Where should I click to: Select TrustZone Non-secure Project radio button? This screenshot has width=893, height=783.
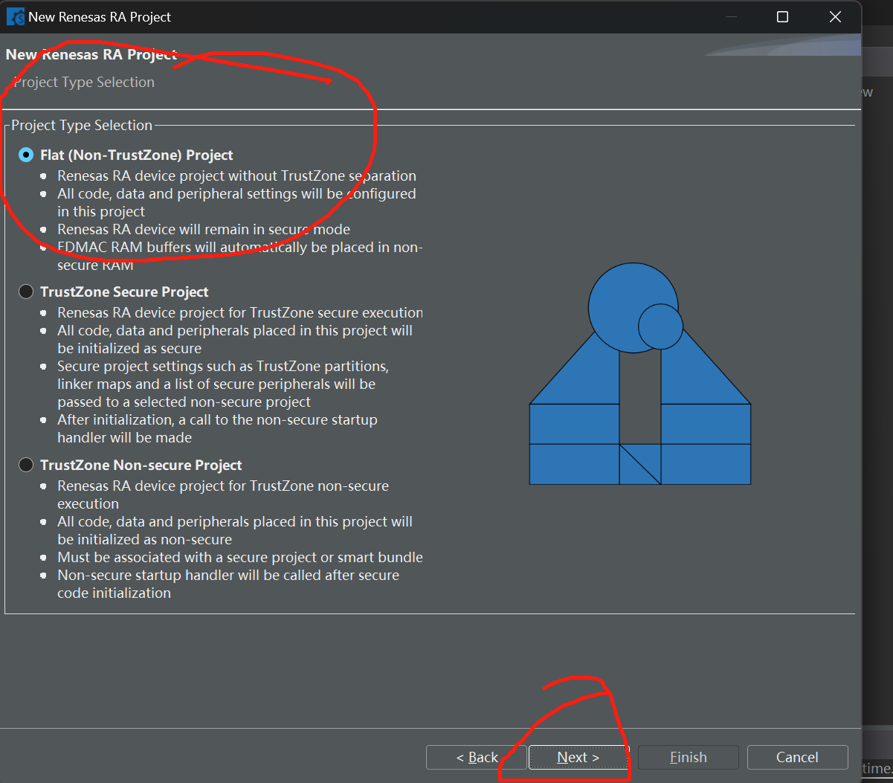click(x=26, y=465)
